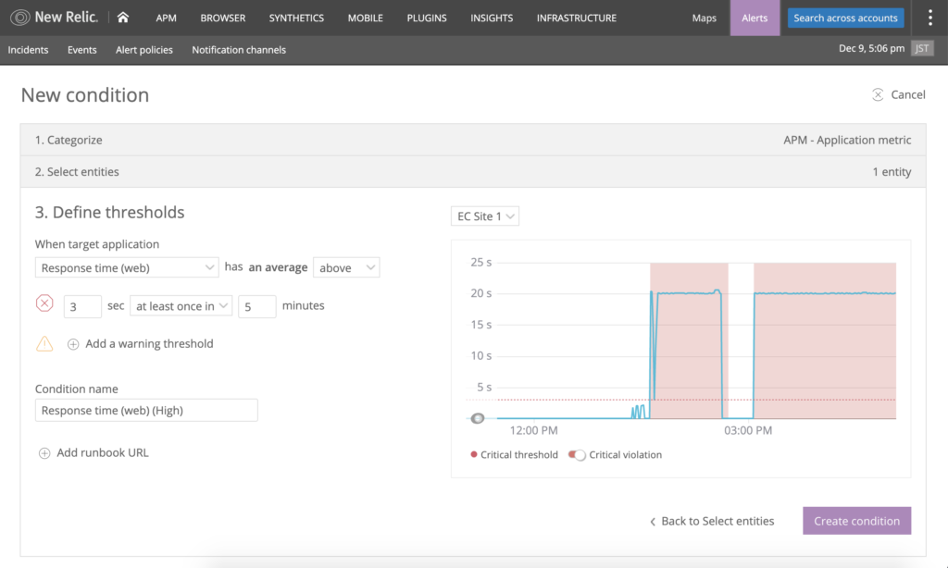This screenshot has width=948, height=568.
Task: Select the Alerts tab
Action: [x=755, y=19]
